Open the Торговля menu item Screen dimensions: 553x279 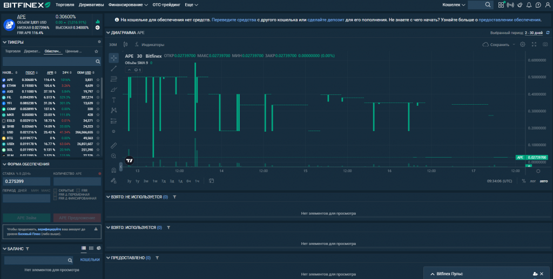(x=65, y=5)
